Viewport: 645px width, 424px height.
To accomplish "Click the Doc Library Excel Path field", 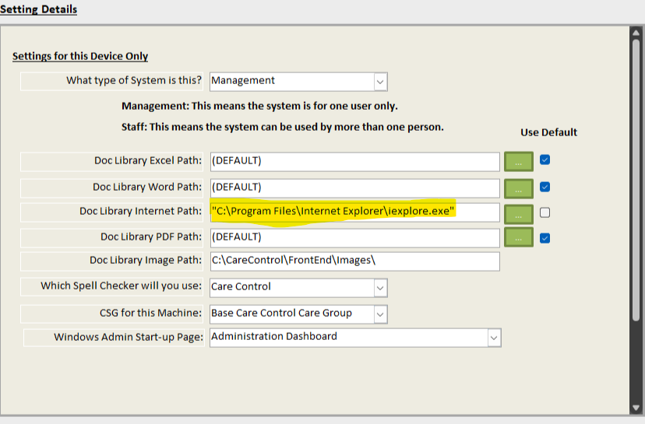I will click(x=354, y=161).
